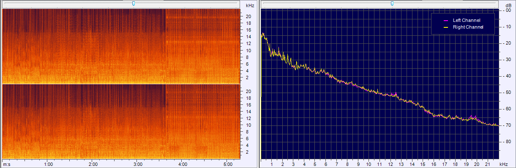
Task: Click the slider handle above the spectrum graph
Action: coord(392,3)
